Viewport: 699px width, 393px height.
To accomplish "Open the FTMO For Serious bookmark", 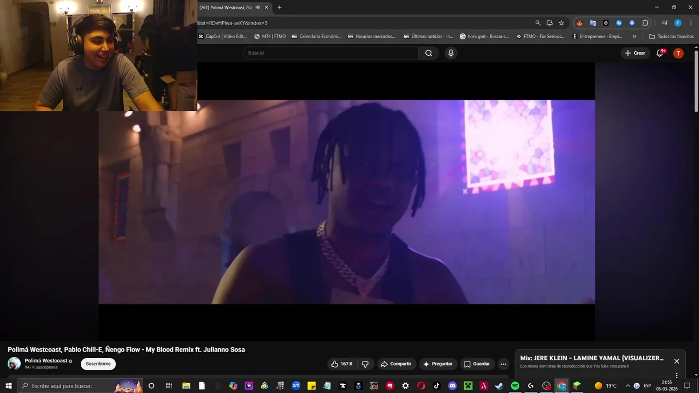I will click(541, 37).
